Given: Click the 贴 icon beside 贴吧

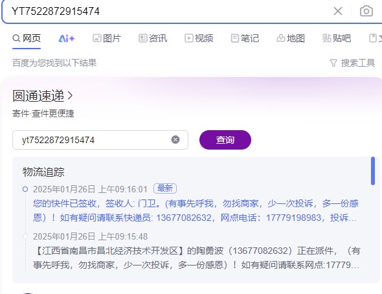Looking at the screenshot, I should 327,38.
